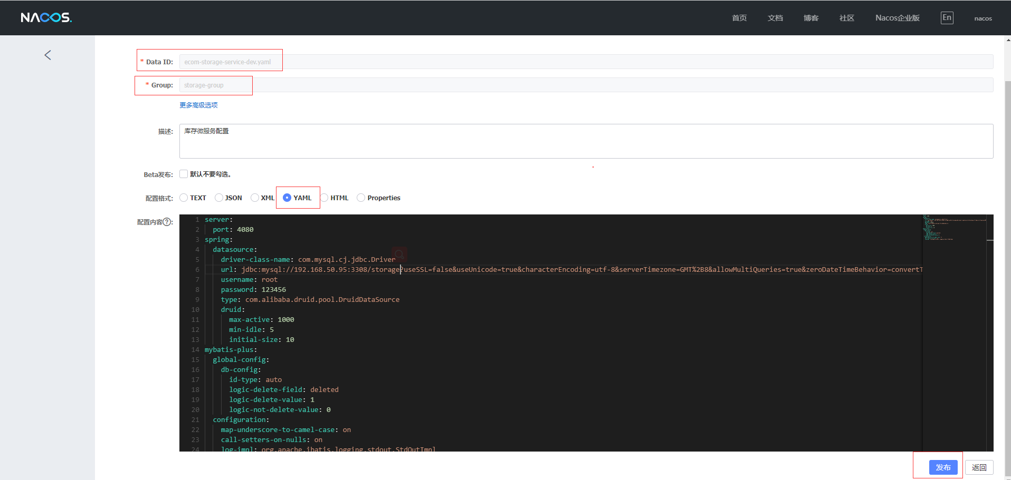This screenshot has height=480, width=1011.
Task: Open the nacos user menu
Action: 983,18
